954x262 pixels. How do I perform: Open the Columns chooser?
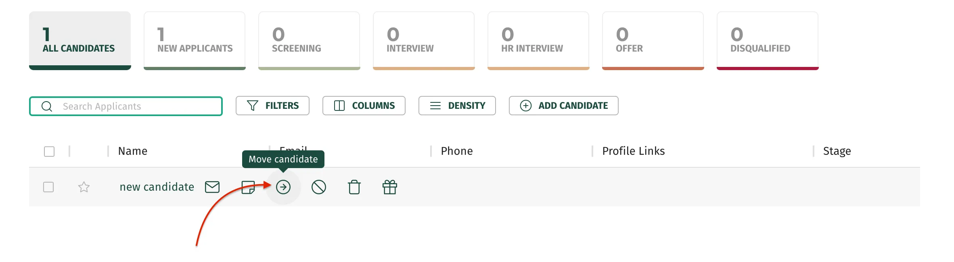[x=364, y=106]
